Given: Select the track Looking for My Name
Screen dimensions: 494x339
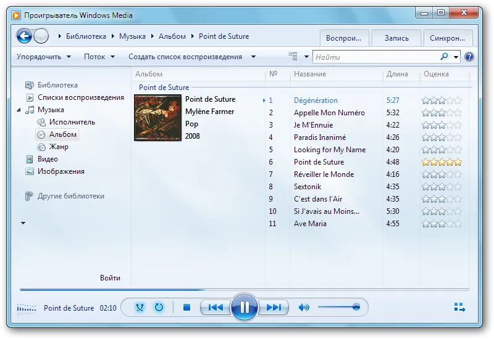Looking at the screenshot, I should pos(330,150).
